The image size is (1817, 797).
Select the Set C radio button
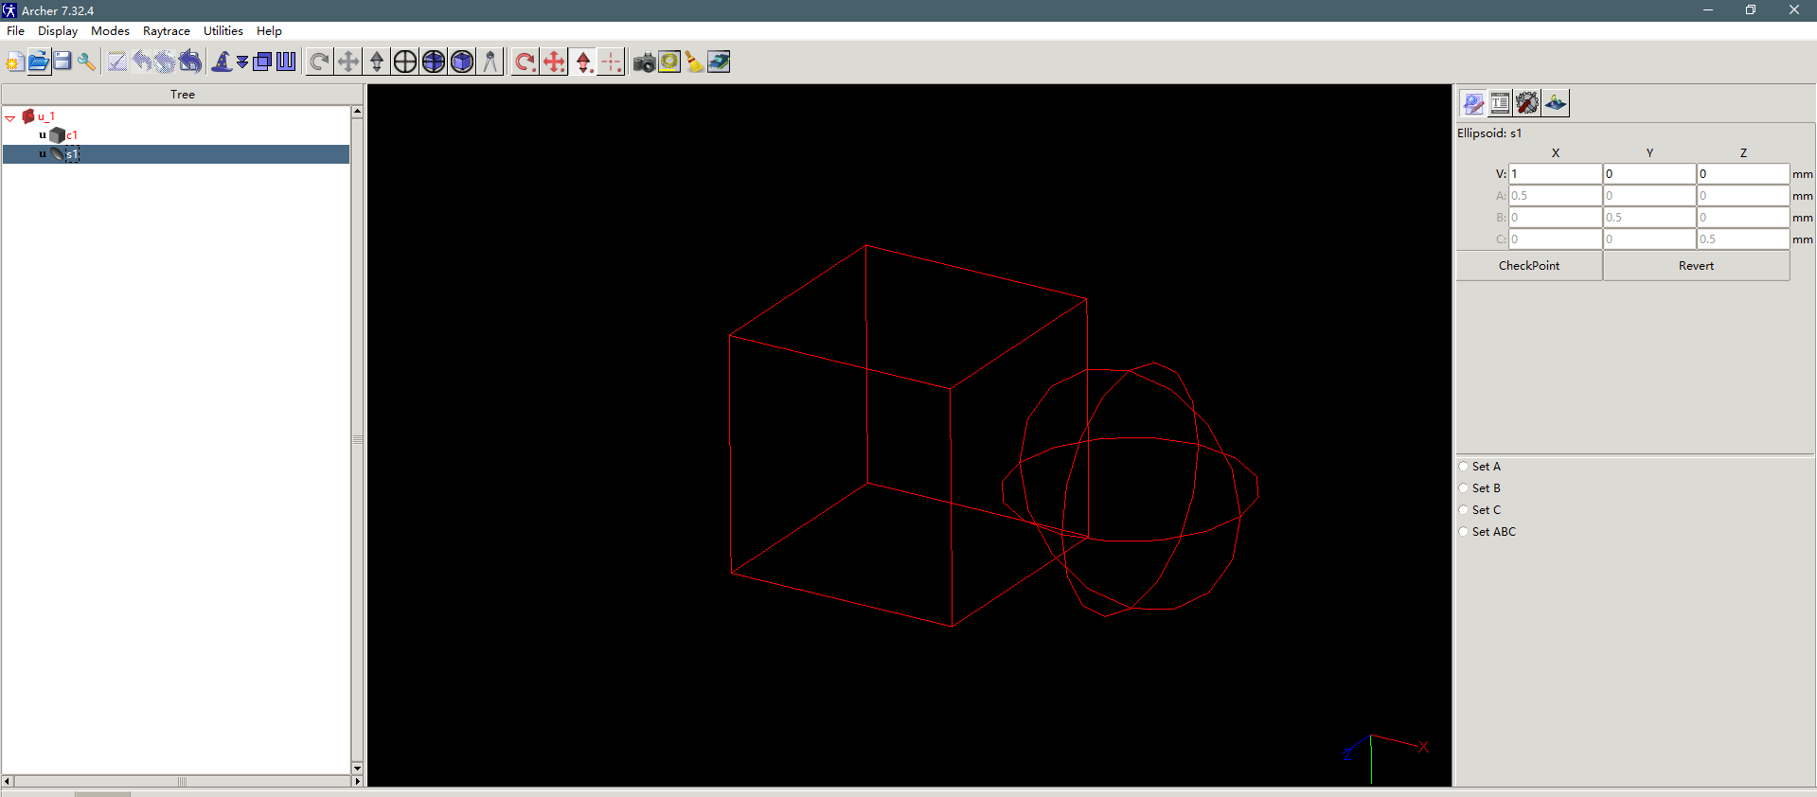click(x=1464, y=510)
